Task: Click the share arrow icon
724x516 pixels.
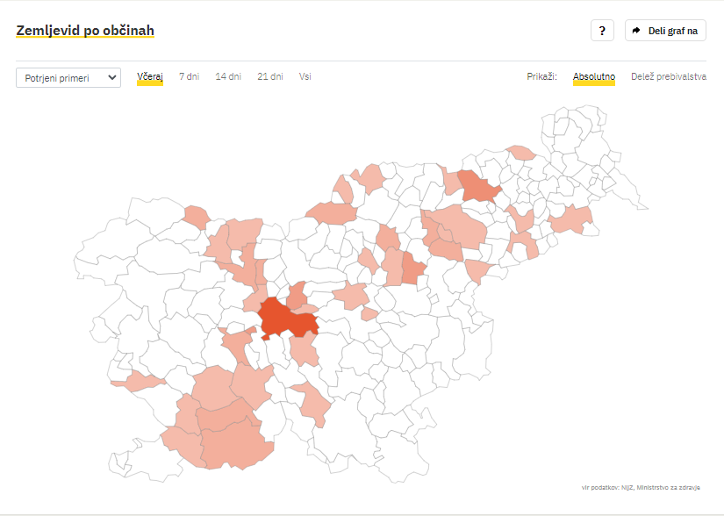Action: 637,31
